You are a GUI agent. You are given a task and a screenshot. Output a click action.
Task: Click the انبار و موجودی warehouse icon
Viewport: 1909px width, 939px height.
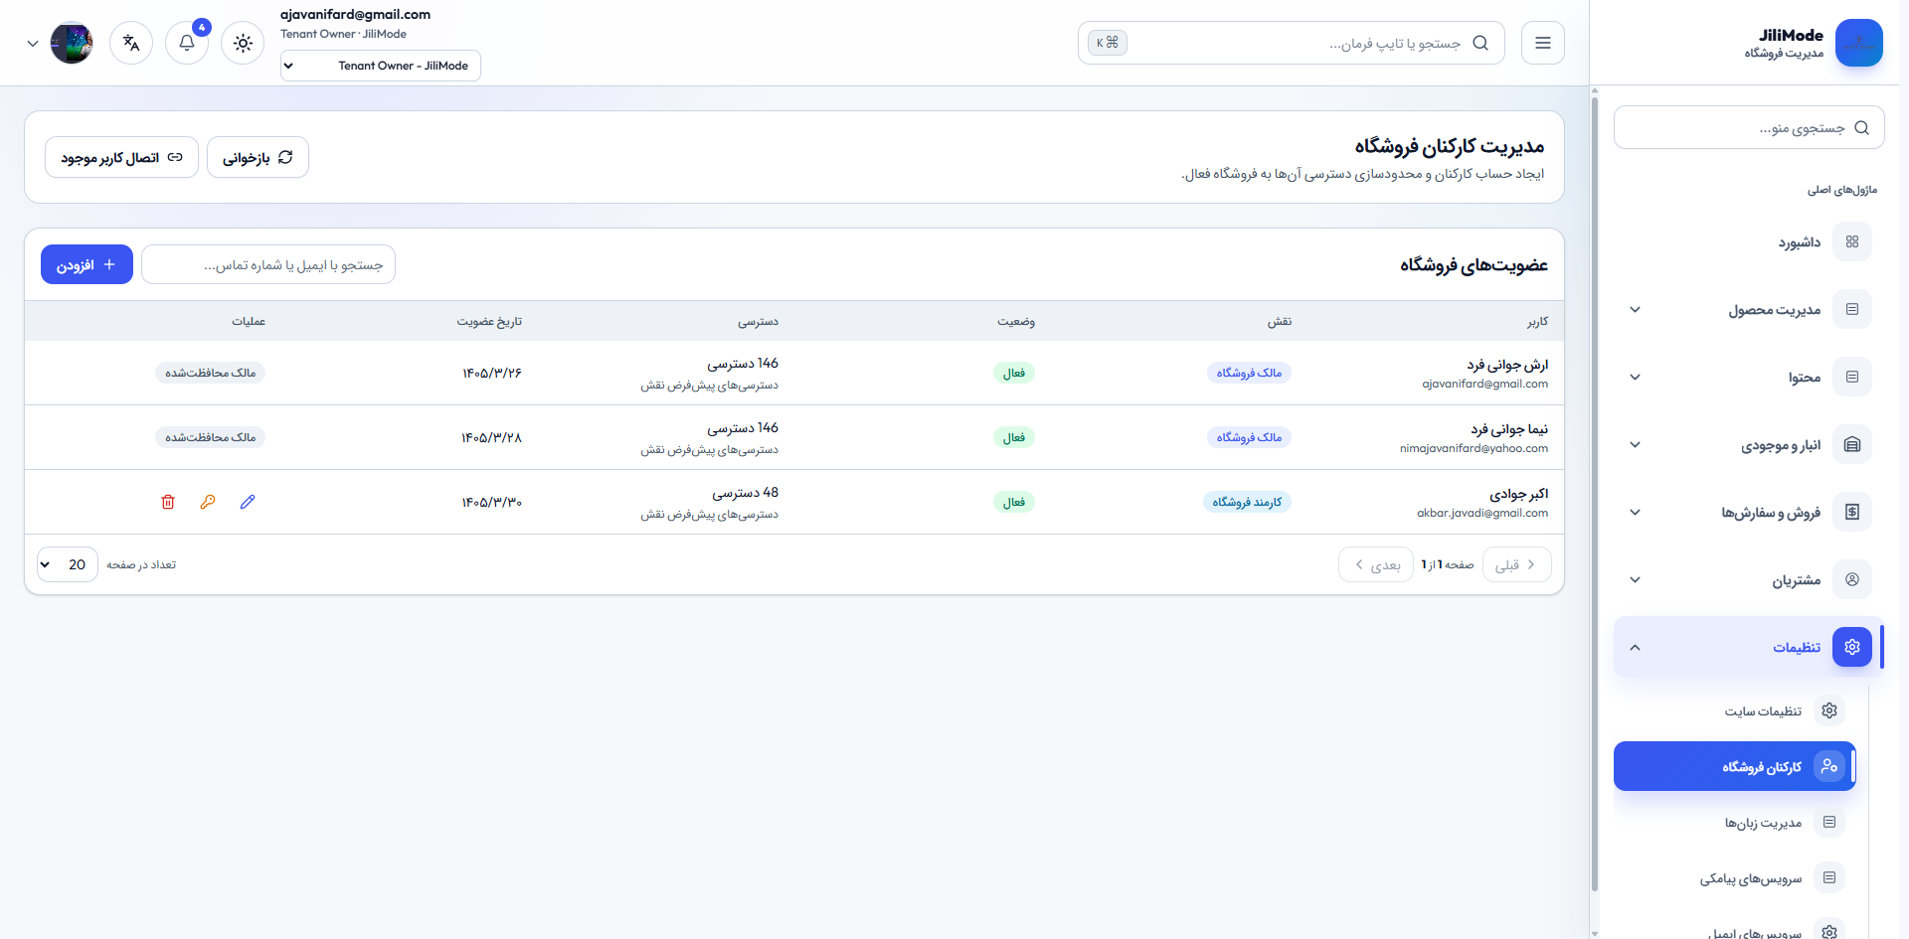click(x=1852, y=444)
